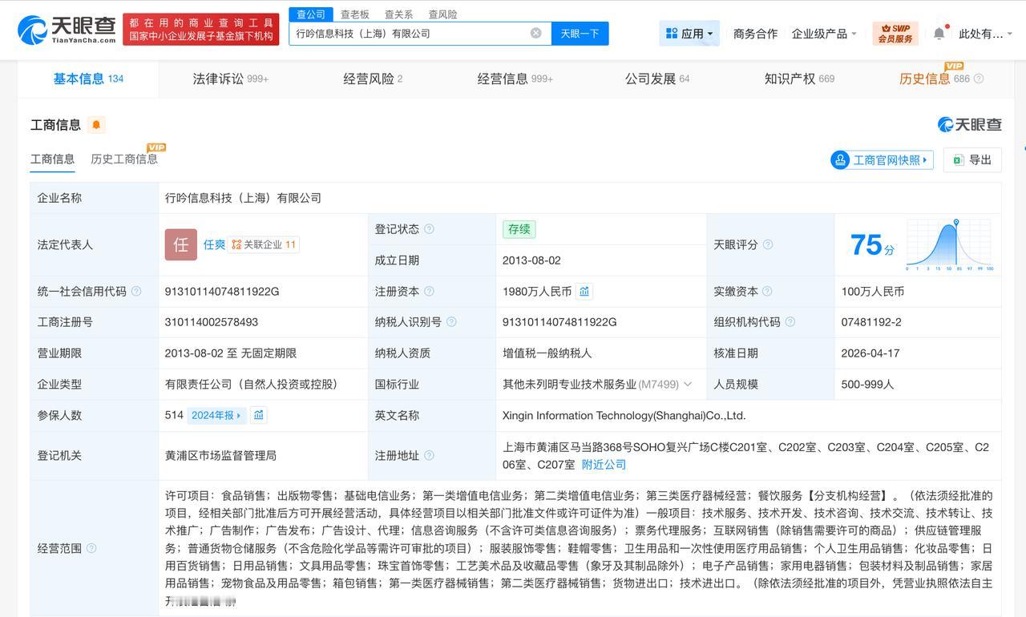The image size is (1026, 617).
Task: Click the stamp icon on 工商官网快照 button
Action: click(x=840, y=159)
